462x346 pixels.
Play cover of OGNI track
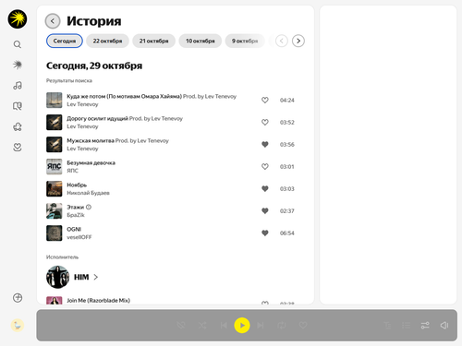(x=55, y=233)
